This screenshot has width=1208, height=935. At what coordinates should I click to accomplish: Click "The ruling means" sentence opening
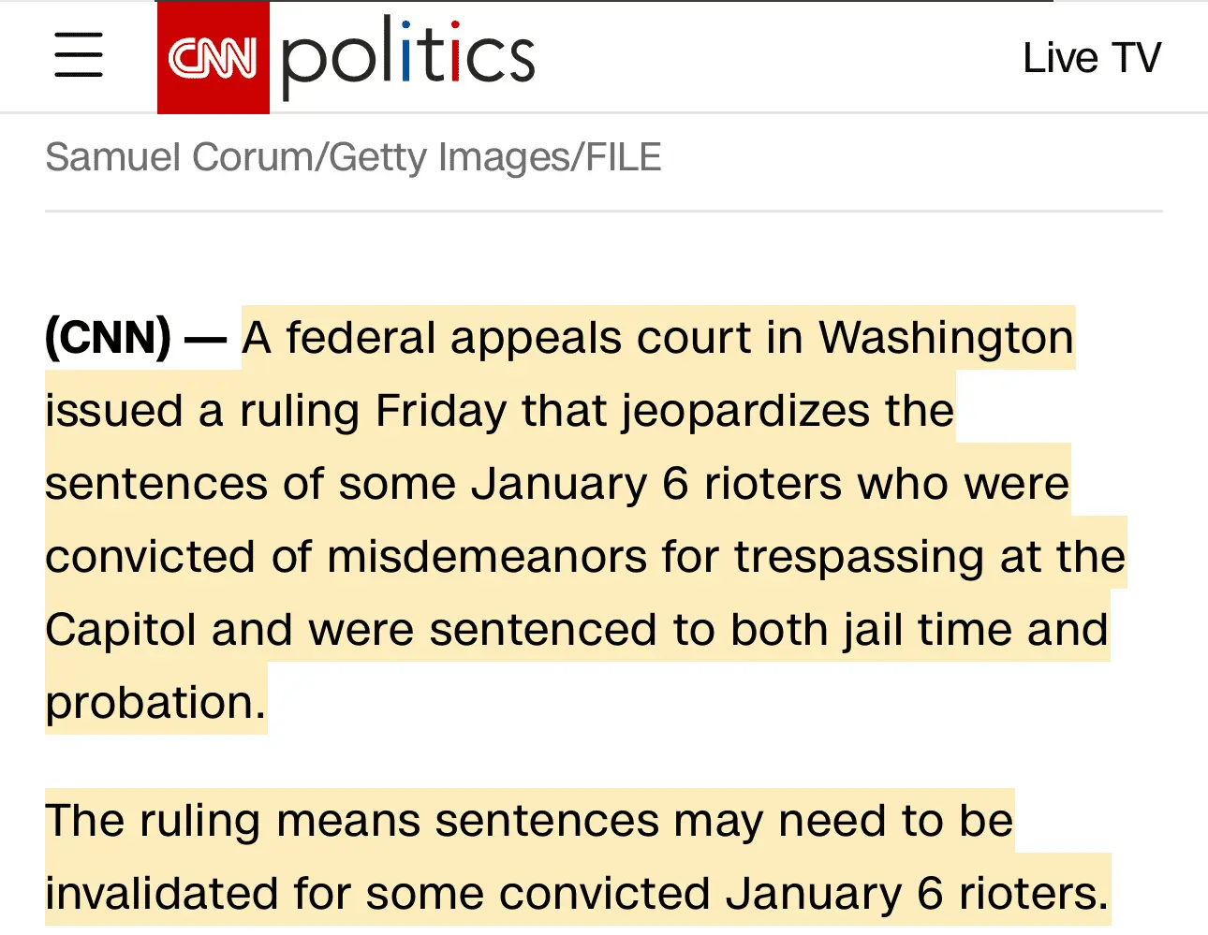[x=232, y=821]
